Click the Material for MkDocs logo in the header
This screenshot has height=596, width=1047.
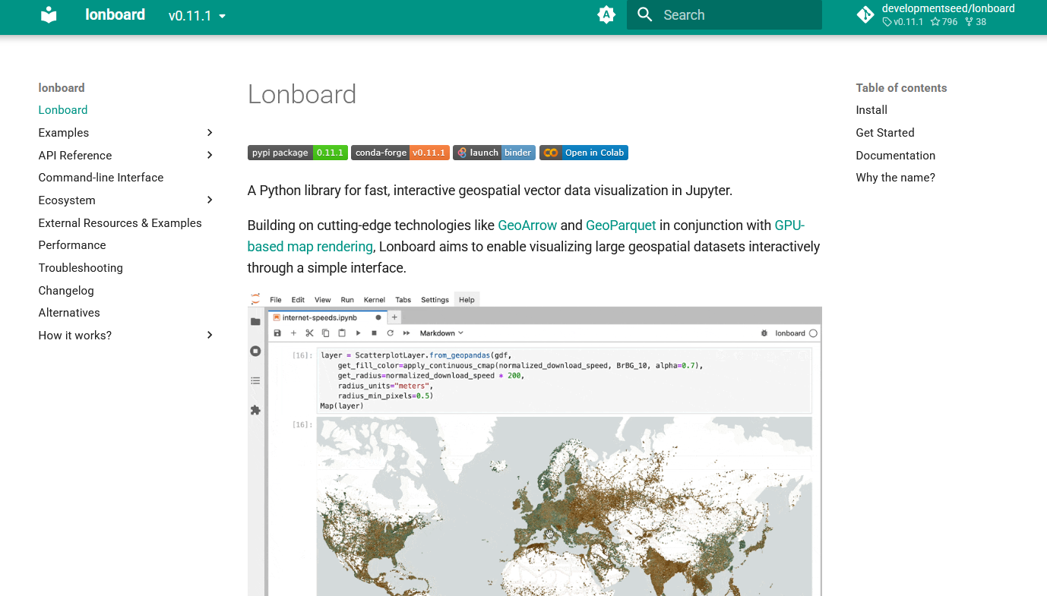click(x=49, y=14)
